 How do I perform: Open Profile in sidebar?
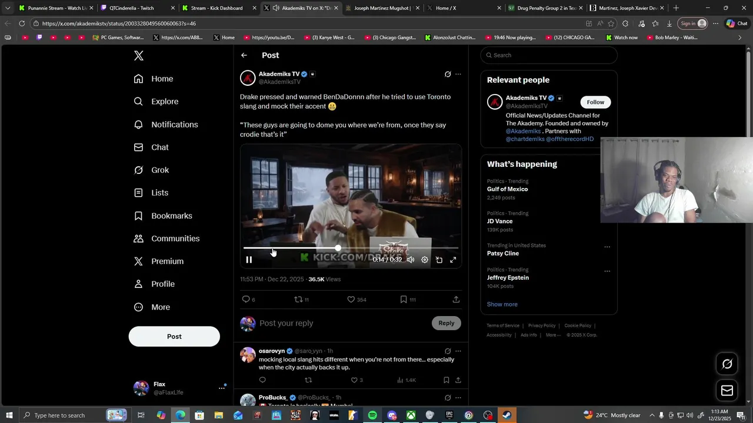click(154, 284)
